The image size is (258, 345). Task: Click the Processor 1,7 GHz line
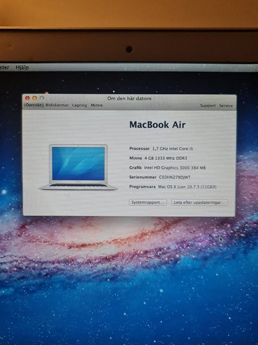click(161, 149)
